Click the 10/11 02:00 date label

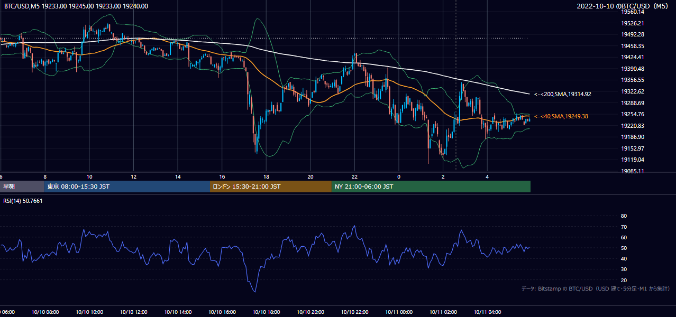coord(443,312)
